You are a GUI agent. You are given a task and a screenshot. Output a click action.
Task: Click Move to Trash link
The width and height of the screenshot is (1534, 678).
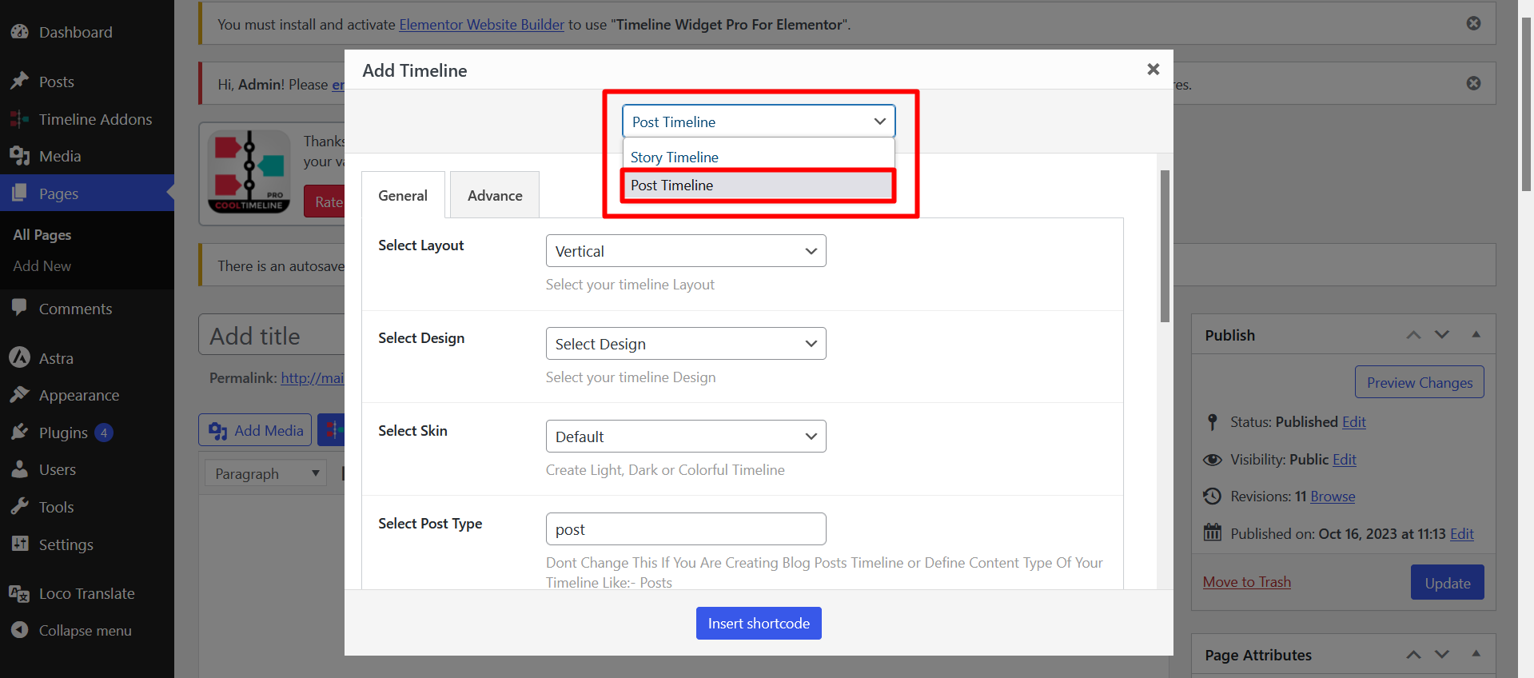pyautogui.click(x=1246, y=582)
